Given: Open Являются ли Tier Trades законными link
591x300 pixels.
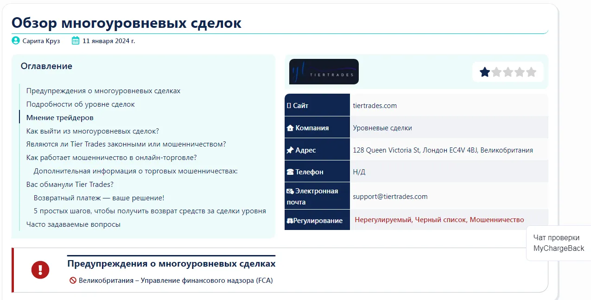Looking at the screenshot, I should [126, 144].
